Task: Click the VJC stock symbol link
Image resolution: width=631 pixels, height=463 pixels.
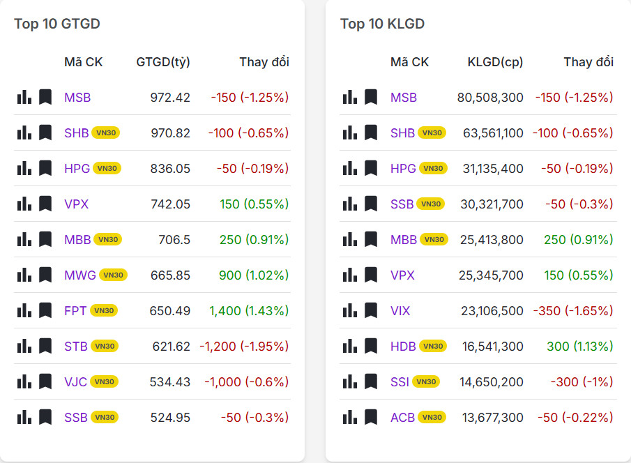Action: point(76,381)
